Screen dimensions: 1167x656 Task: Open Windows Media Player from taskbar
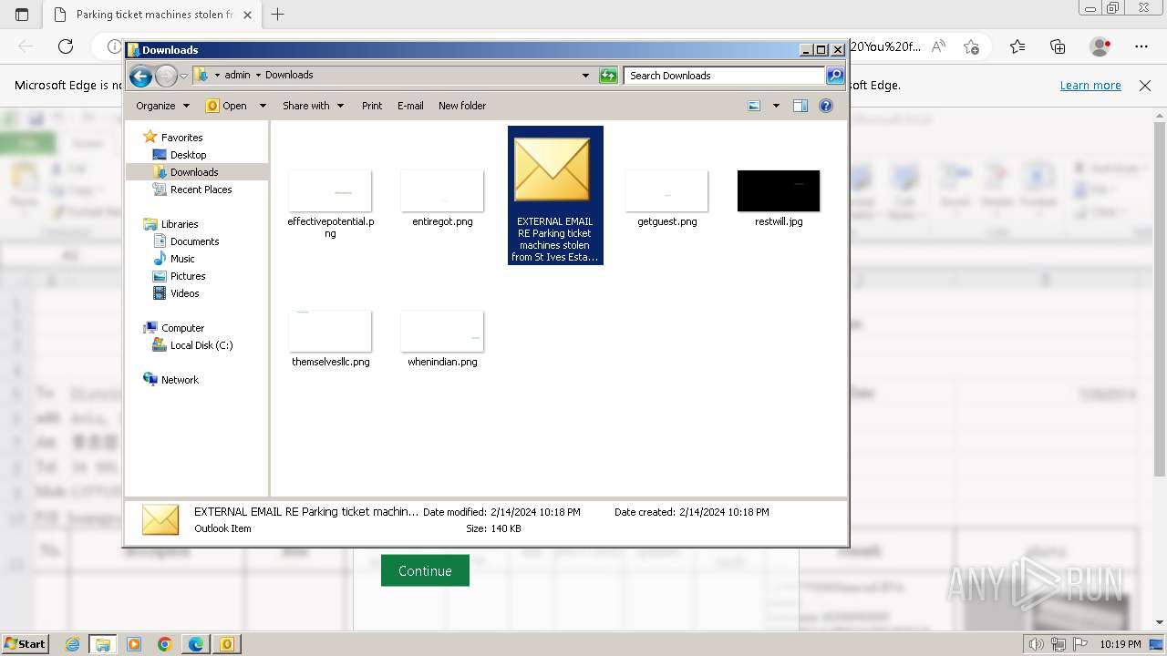click(x=134, y=644)
